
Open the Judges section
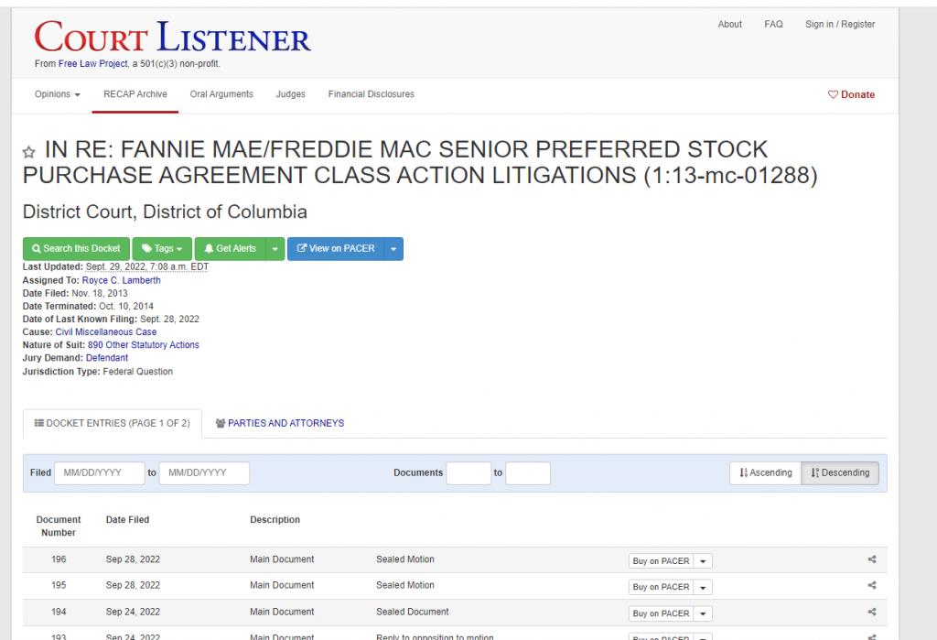coord(290,94)
